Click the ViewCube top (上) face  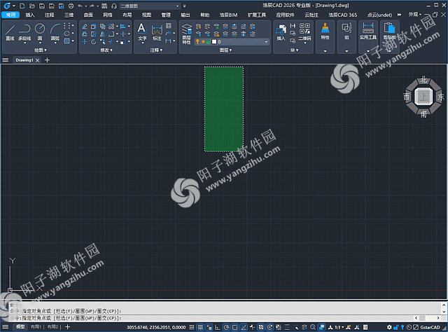(423, 97)
